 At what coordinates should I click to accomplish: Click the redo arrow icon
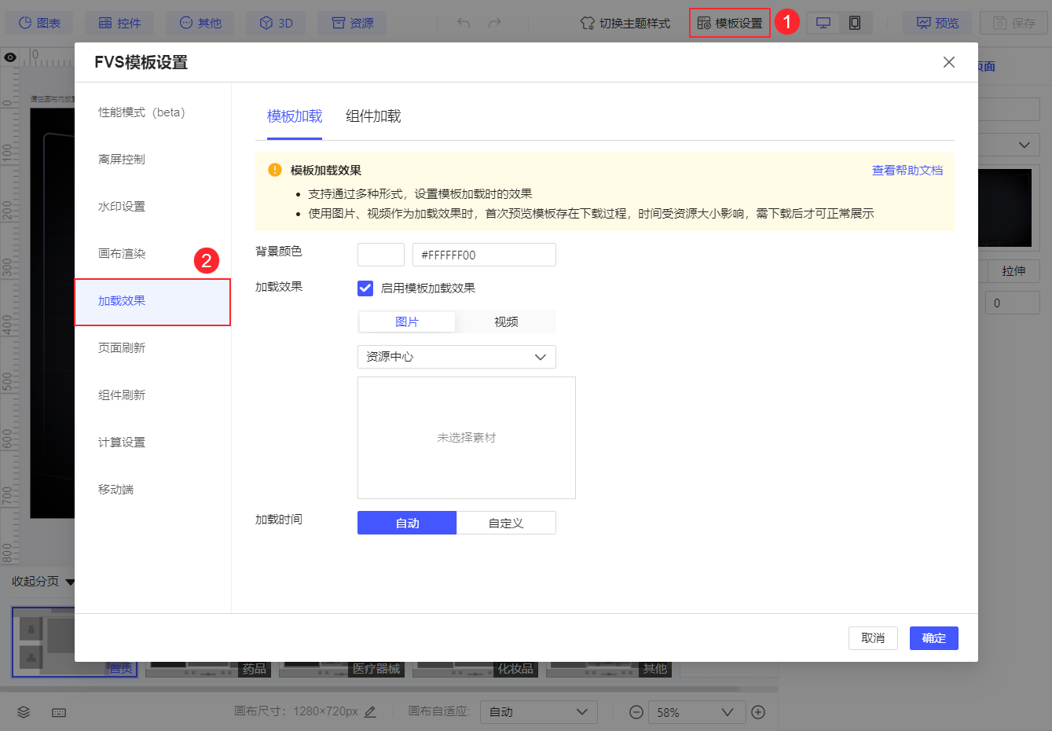pos(494,23)
